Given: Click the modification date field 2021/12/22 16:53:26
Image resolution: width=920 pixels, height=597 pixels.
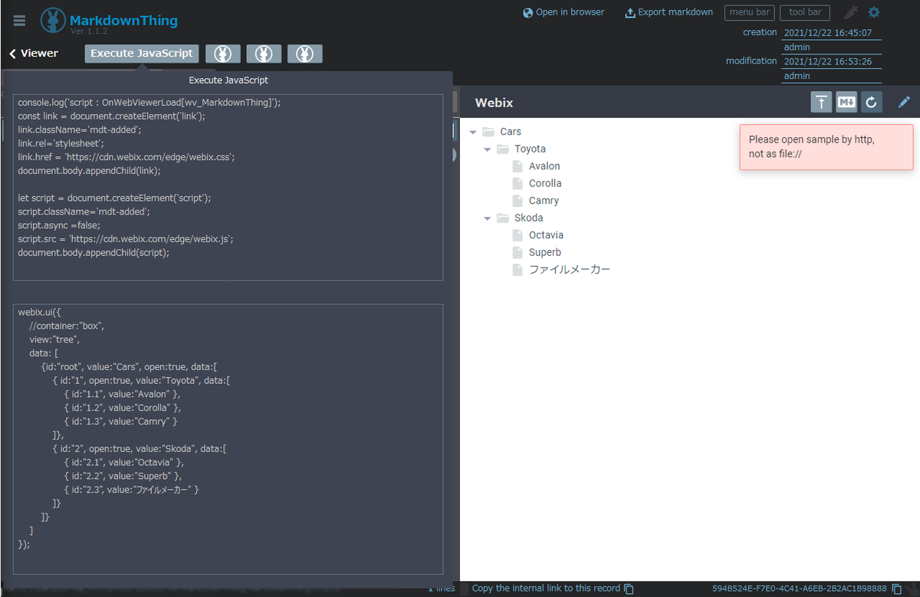Looking at the screenshot, I should [831, 61].
